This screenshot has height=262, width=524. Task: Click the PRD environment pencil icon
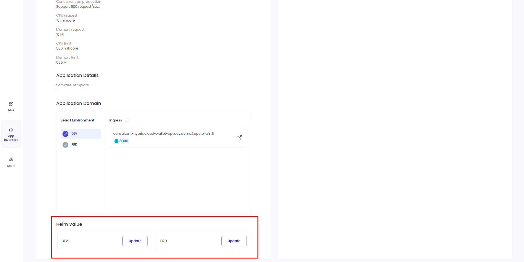coord(65,145)
